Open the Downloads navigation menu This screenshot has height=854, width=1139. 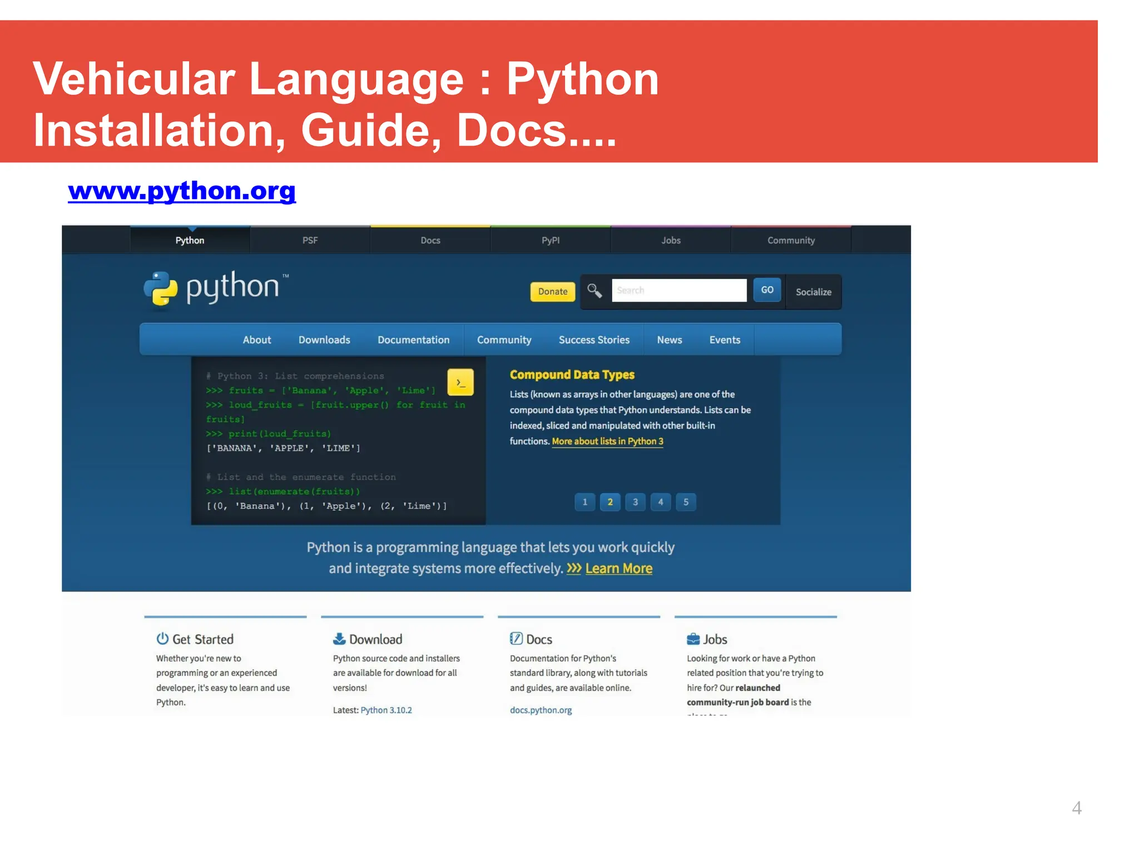pyautogui.click(x=324, y=340)
